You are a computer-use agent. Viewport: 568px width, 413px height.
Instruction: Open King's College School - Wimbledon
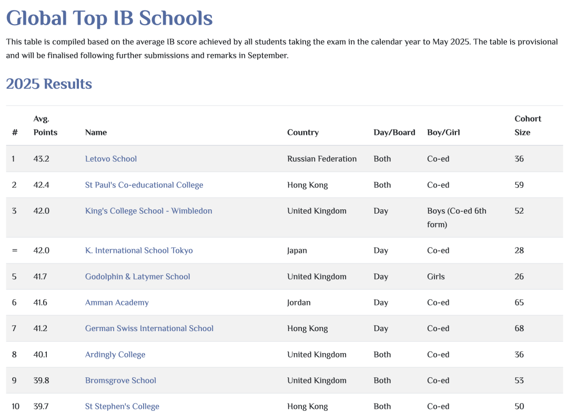148,211
